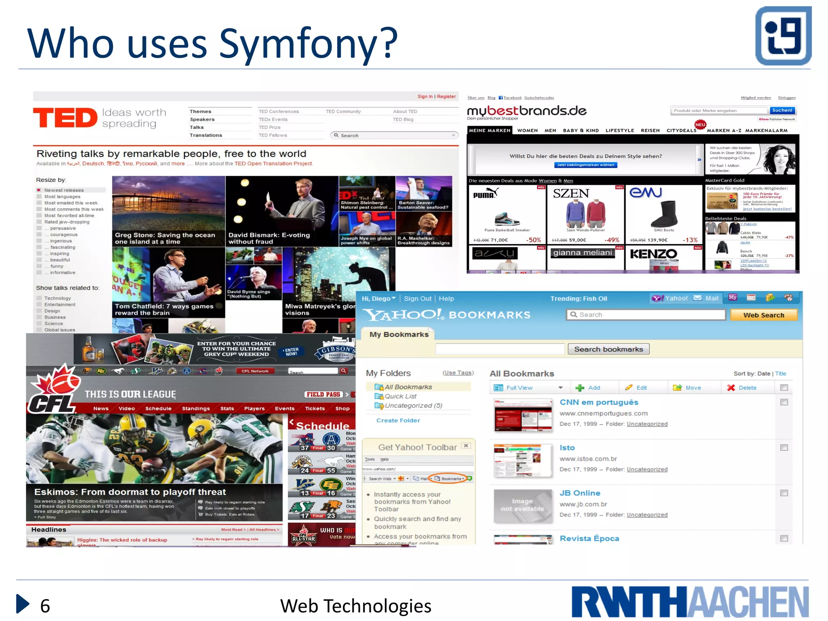Click the red Delete X icon
This screenshot has width=828, height=621.
click(731, 388)
